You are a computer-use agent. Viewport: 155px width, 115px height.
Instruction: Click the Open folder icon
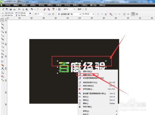click(x=7, y=9)
